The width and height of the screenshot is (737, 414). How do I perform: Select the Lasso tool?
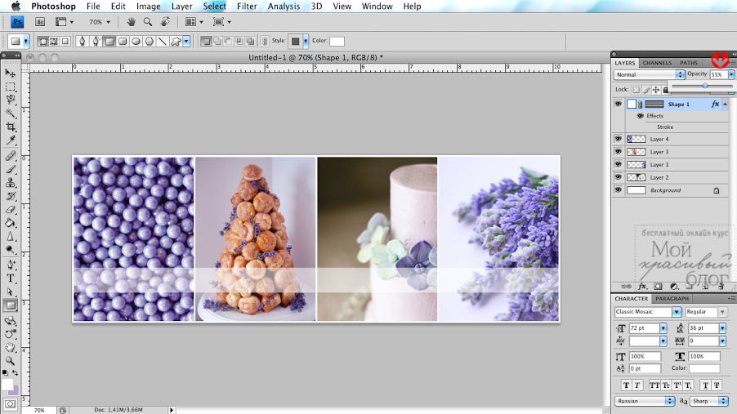click(10, 100)
